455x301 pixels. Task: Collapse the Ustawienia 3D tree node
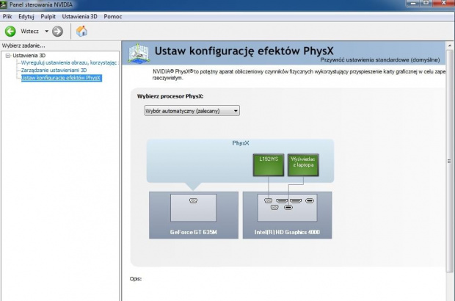tap(8, 56)
